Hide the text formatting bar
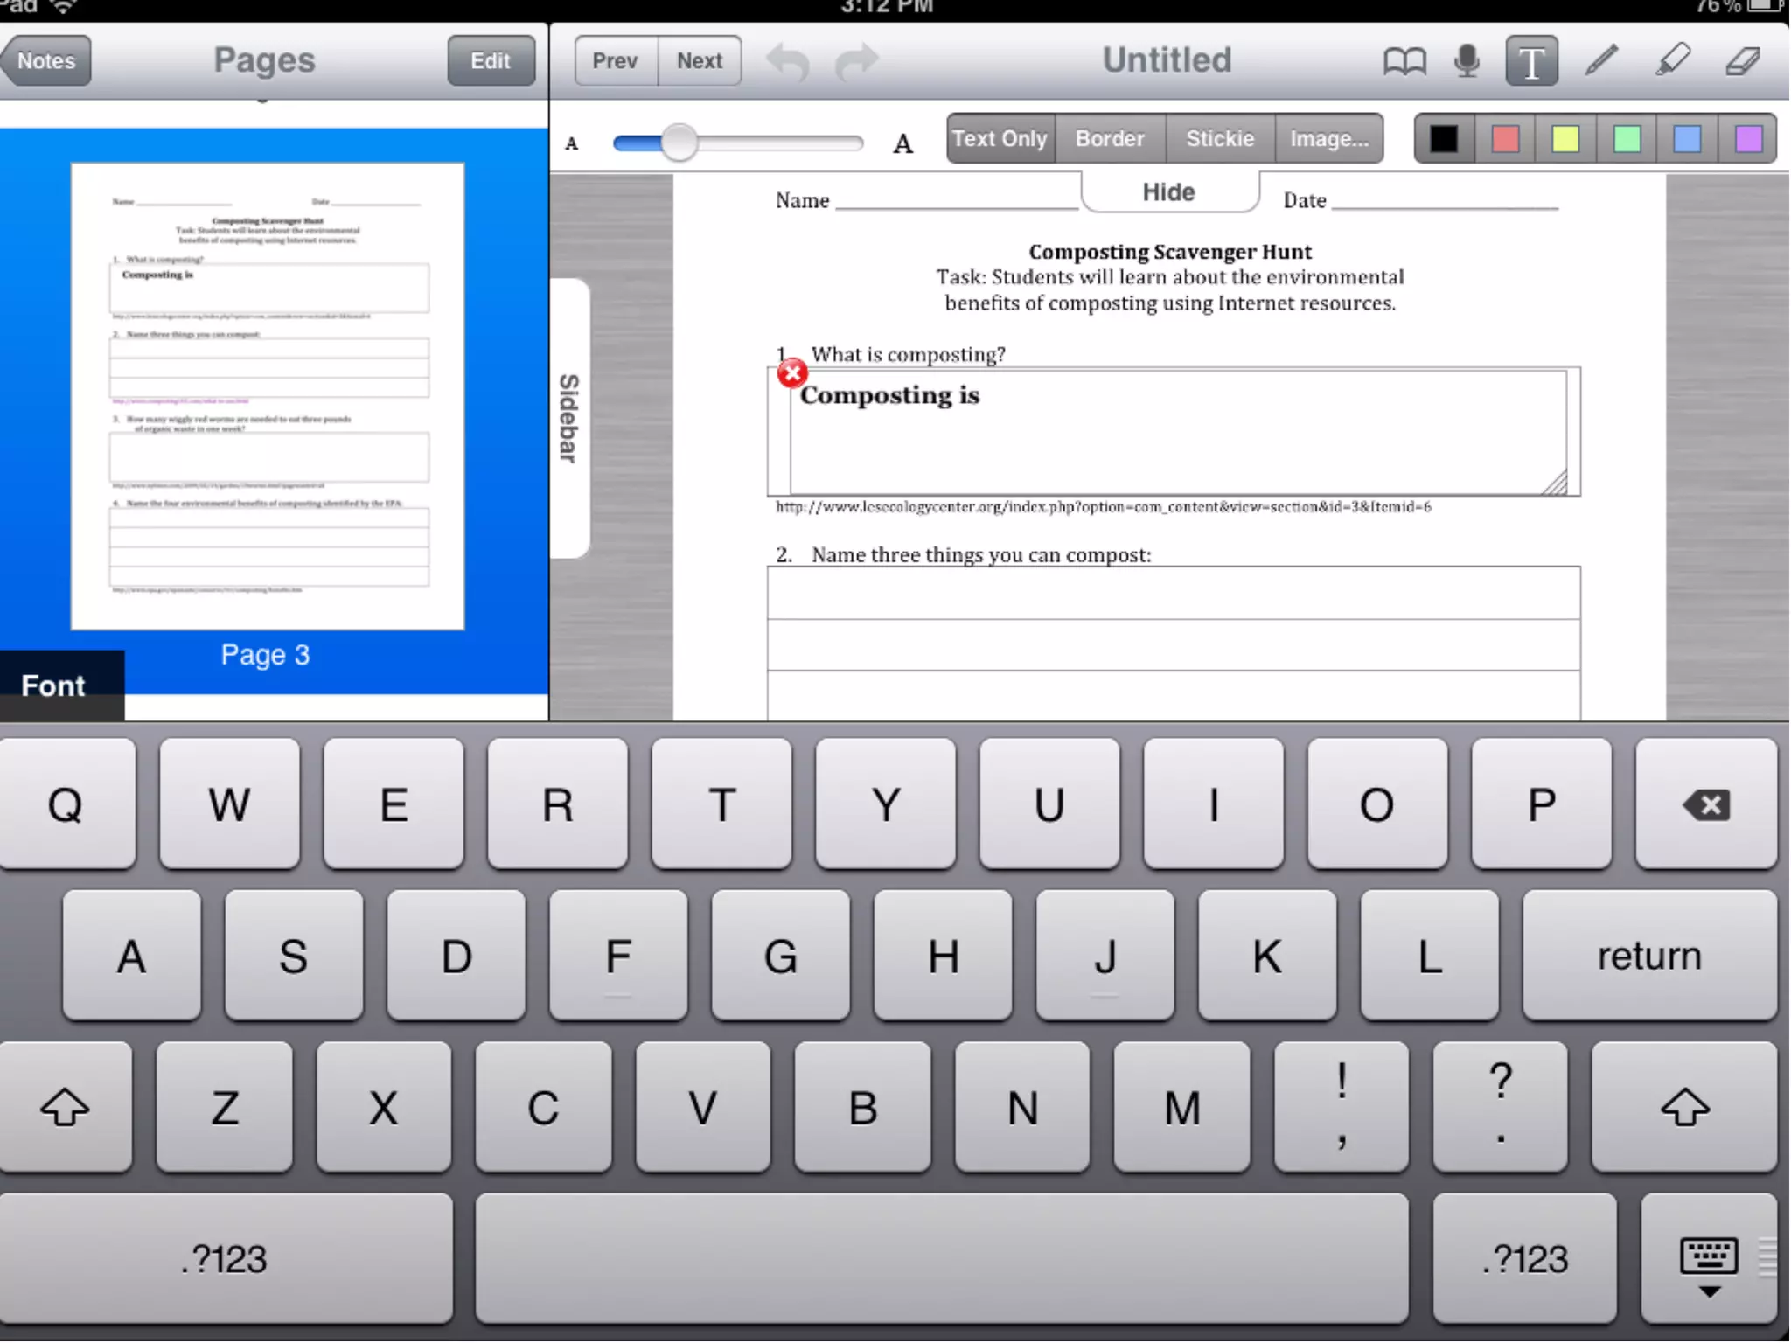 [x=1168, y=192]
